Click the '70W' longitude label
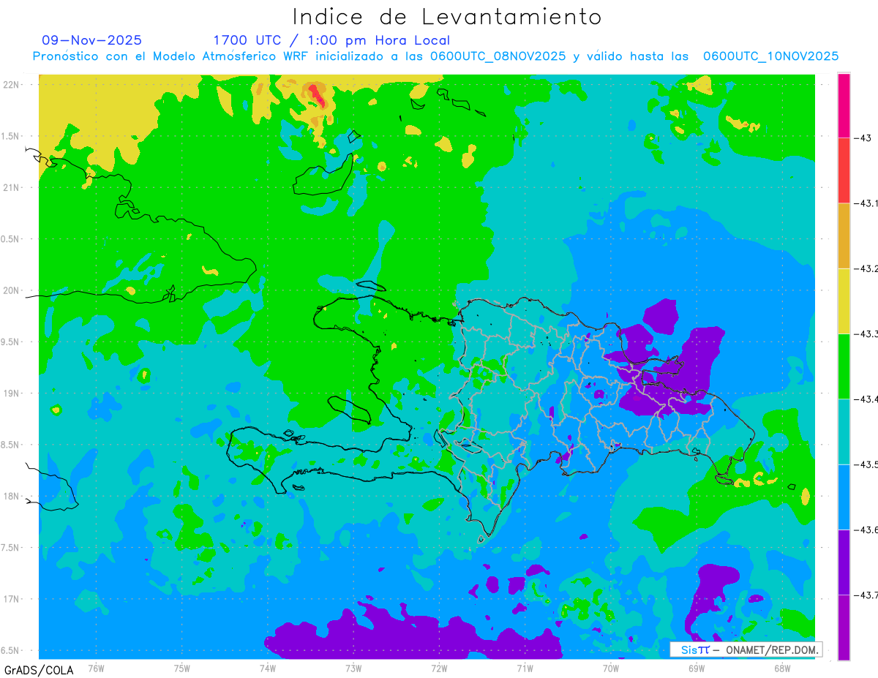The image size is (878, 678). coord(611,668)
